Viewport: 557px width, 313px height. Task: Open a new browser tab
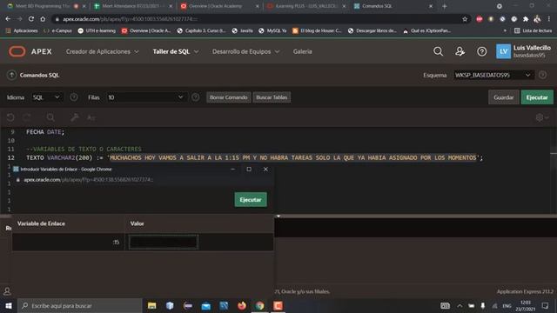[x=445, y=6]
